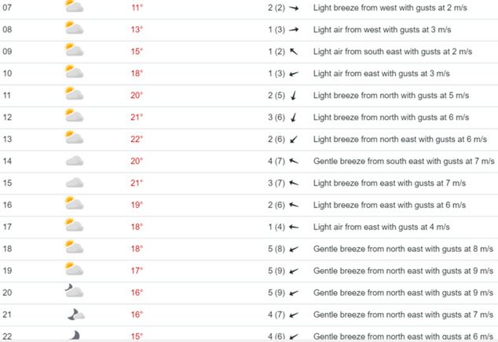Click the 20° temperature at hour 11
Image resolution: width=498 pixels, height=342 pixels.
coord(137,96)
